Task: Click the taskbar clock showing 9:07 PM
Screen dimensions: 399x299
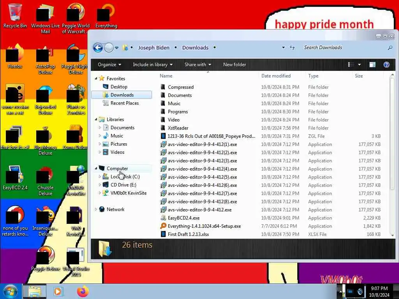Action: click(x=379, y=292)
